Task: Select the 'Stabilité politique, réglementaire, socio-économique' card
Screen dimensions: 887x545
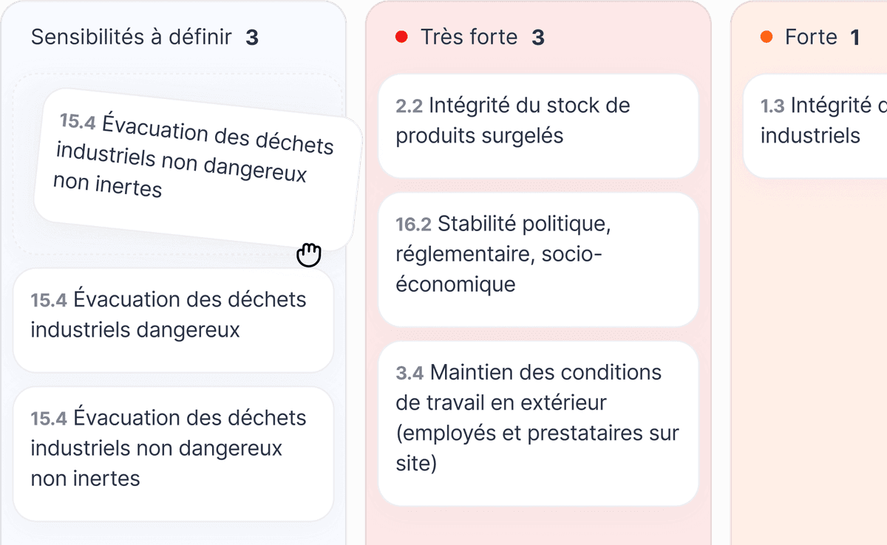Action: point(538,259)
